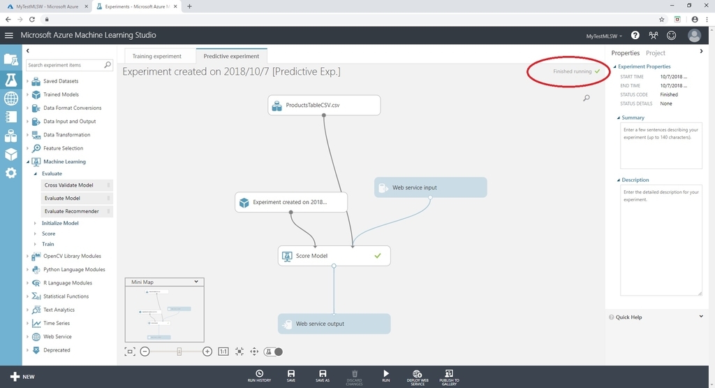715x388 pixels.
Task: Switch to Training experiment tab
Action: [x=157, y=56]
